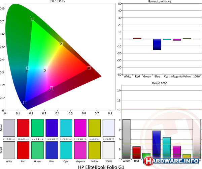
Task: Click the magenta target square on CIE chart
Action: tap(52, 88)
